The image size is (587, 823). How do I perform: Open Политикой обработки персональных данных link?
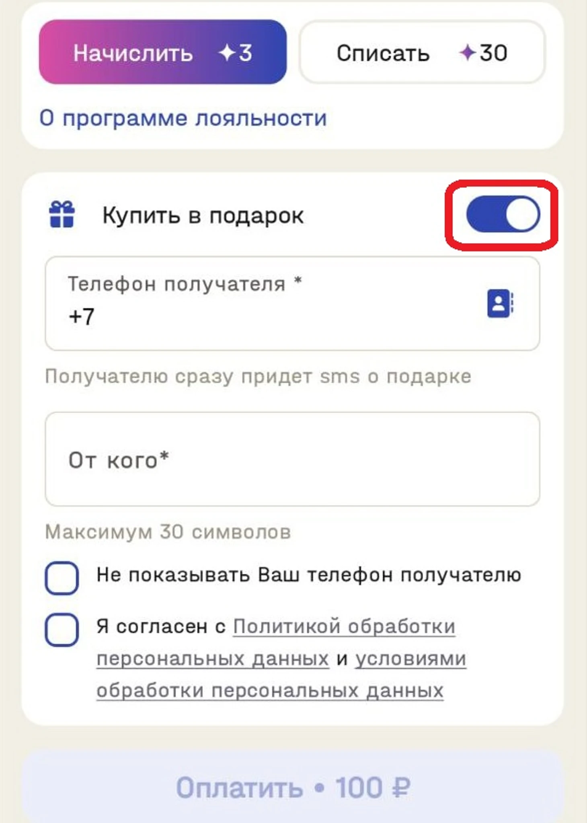[x=276, y=642]
